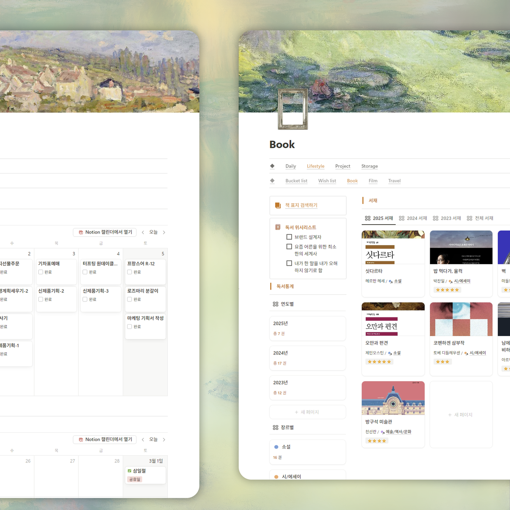Check 완료 on 로즈마리 분갈이 card
The height and width of the screenshot is (510, 510).
130,299
